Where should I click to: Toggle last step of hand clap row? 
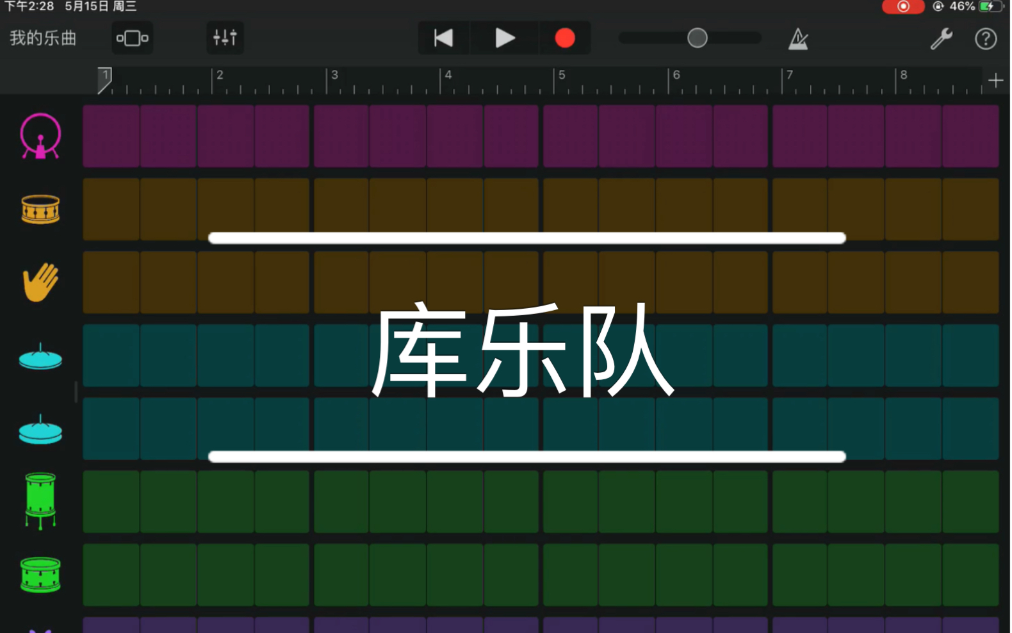[971, 283]
